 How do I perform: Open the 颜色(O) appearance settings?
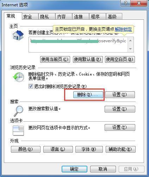click(26, 149)
